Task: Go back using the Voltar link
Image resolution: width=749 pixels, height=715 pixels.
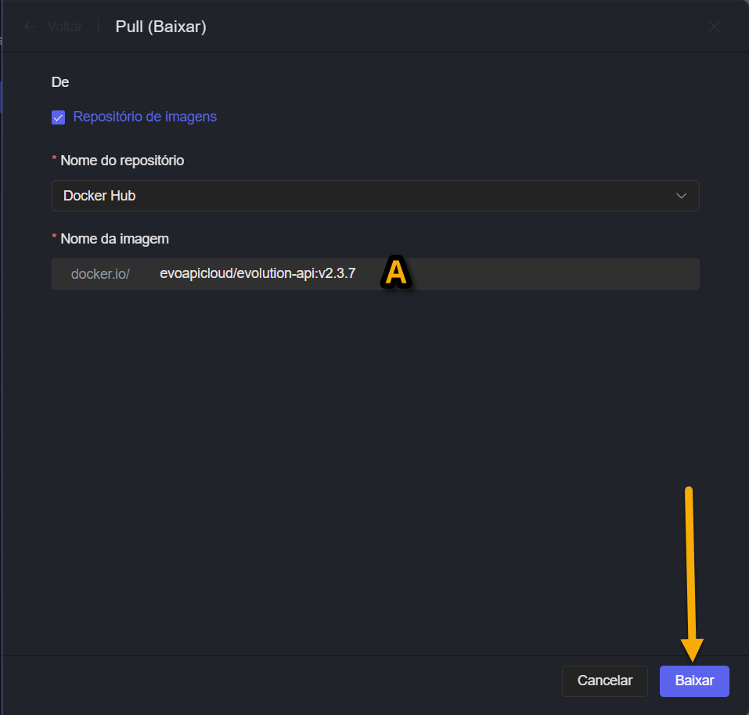Action: [65, 27]
